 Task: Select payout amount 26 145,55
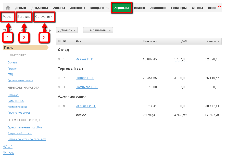pos(212,78)
